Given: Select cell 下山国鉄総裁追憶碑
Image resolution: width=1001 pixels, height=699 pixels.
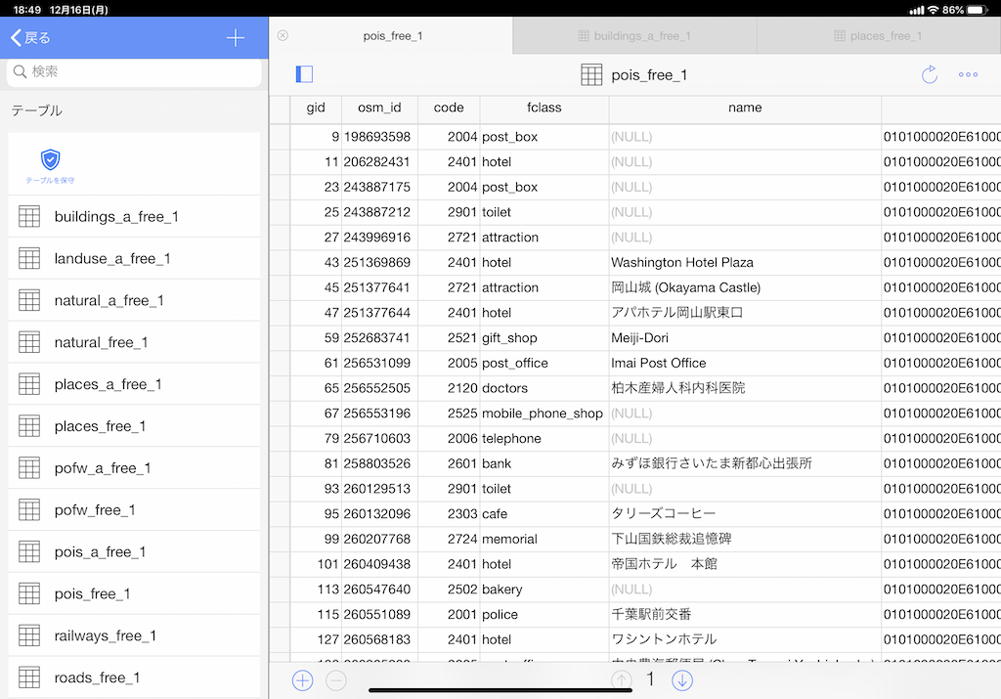Looking at the screenshot, I should 745,539.
